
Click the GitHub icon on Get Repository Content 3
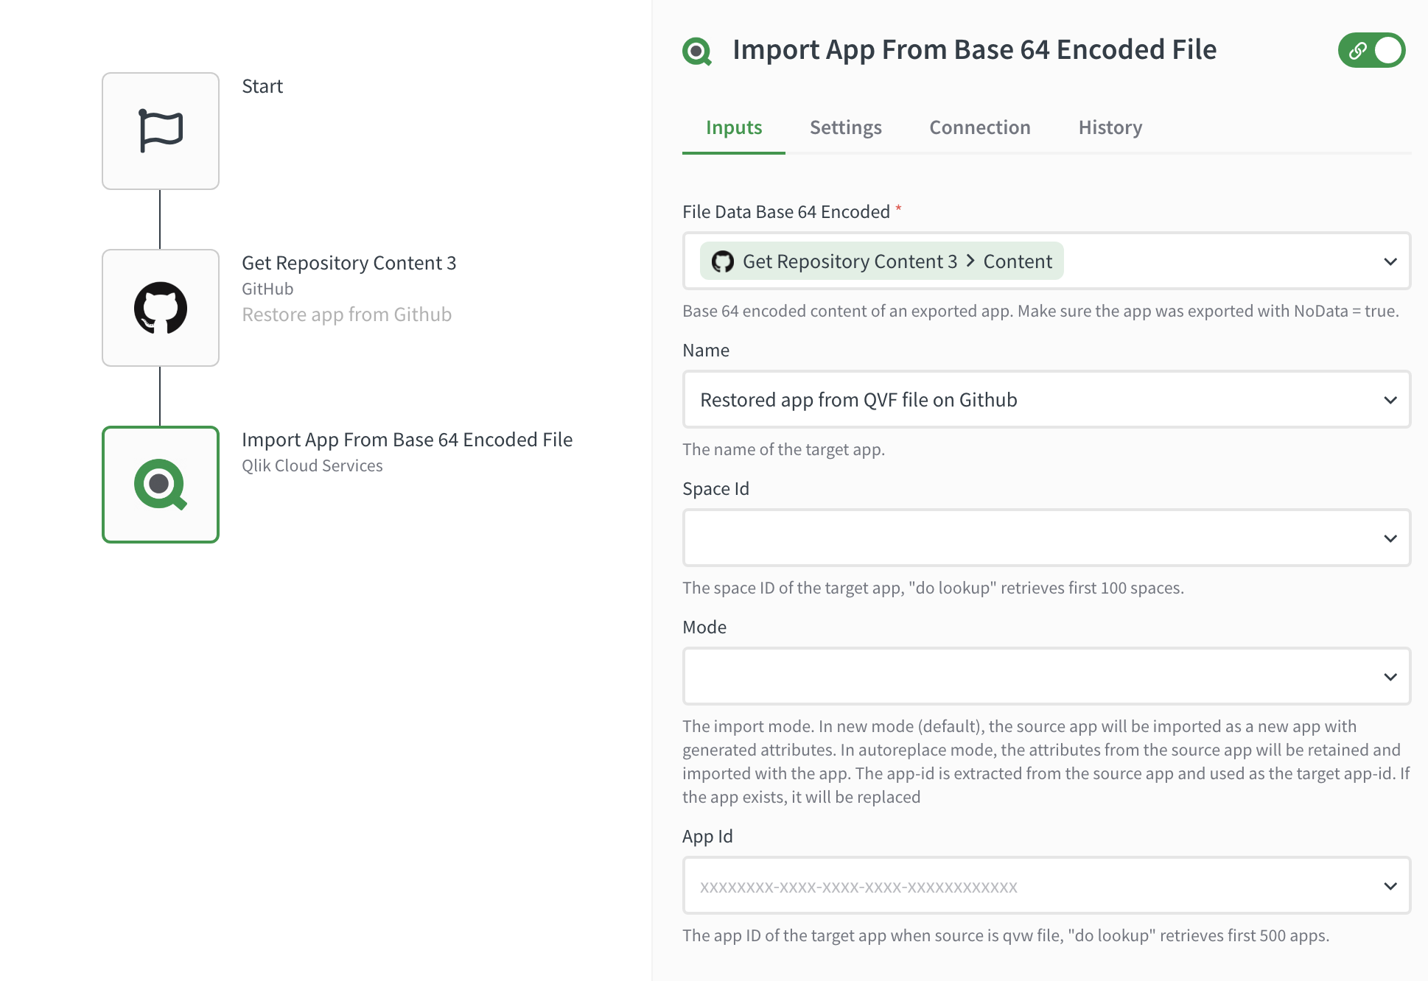point(161,307)
